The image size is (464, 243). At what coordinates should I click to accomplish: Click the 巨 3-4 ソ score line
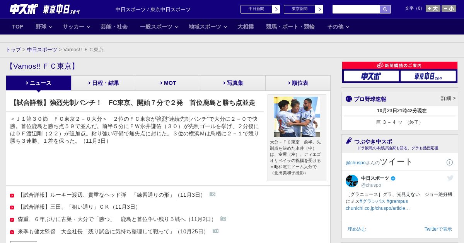point(400,122)
